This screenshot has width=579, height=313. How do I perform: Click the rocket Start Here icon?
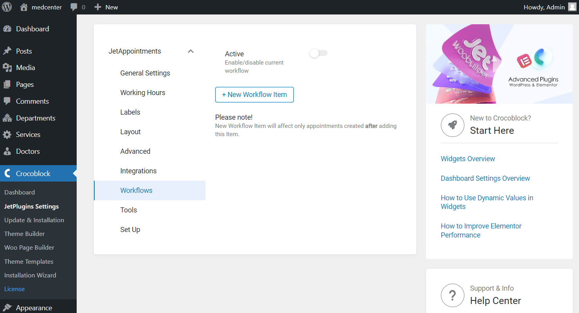pyautogui.click(x=453, y=125)
